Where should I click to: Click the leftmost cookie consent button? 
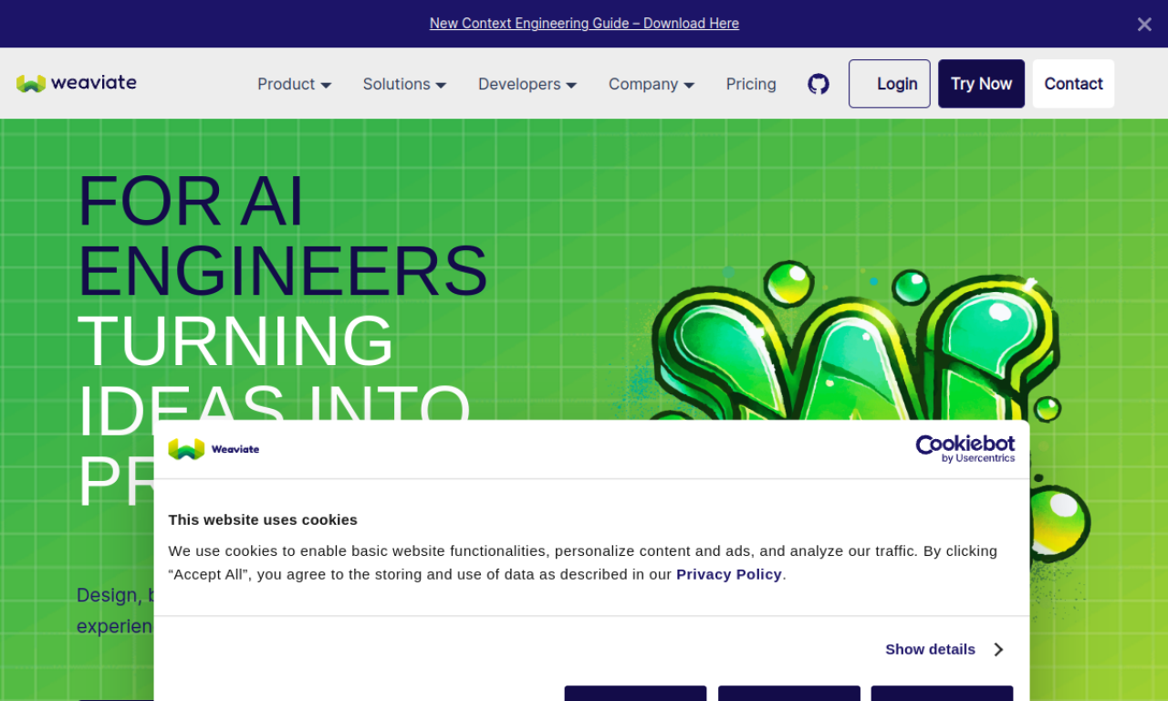tap(635, 693)
